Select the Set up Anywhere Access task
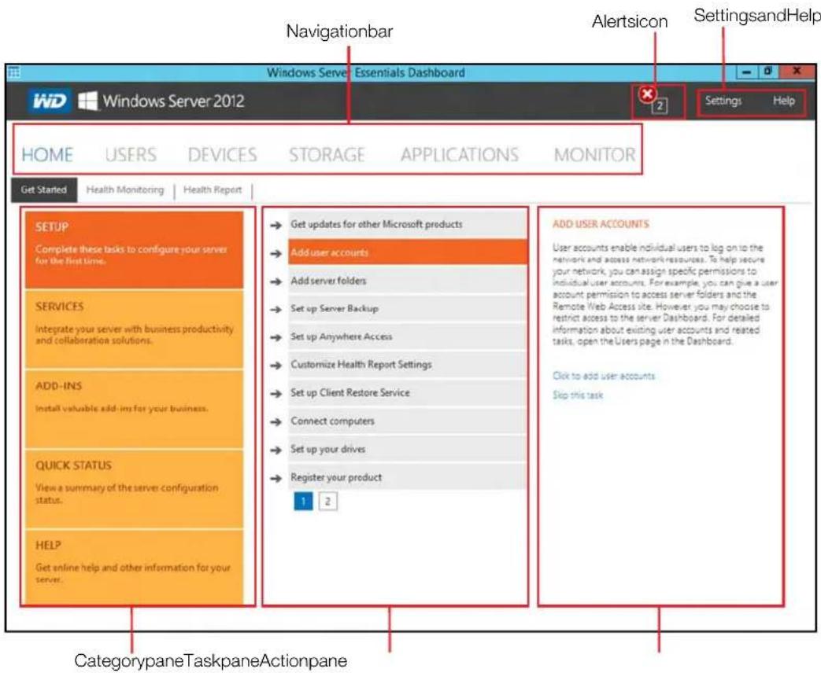Screen dimensions: 821x673 pos(408,336)
